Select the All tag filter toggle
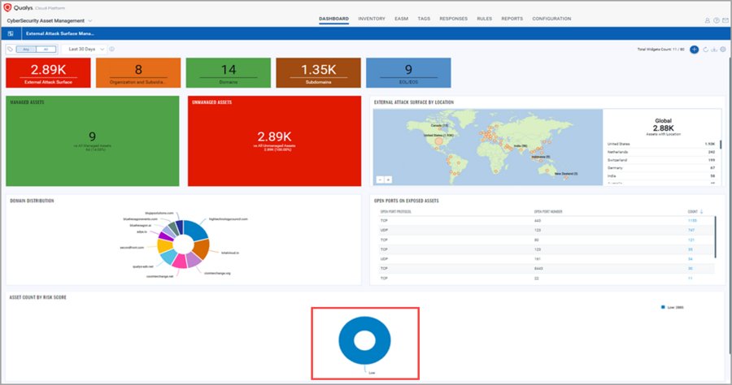732x385 pixels. (46, 49)
